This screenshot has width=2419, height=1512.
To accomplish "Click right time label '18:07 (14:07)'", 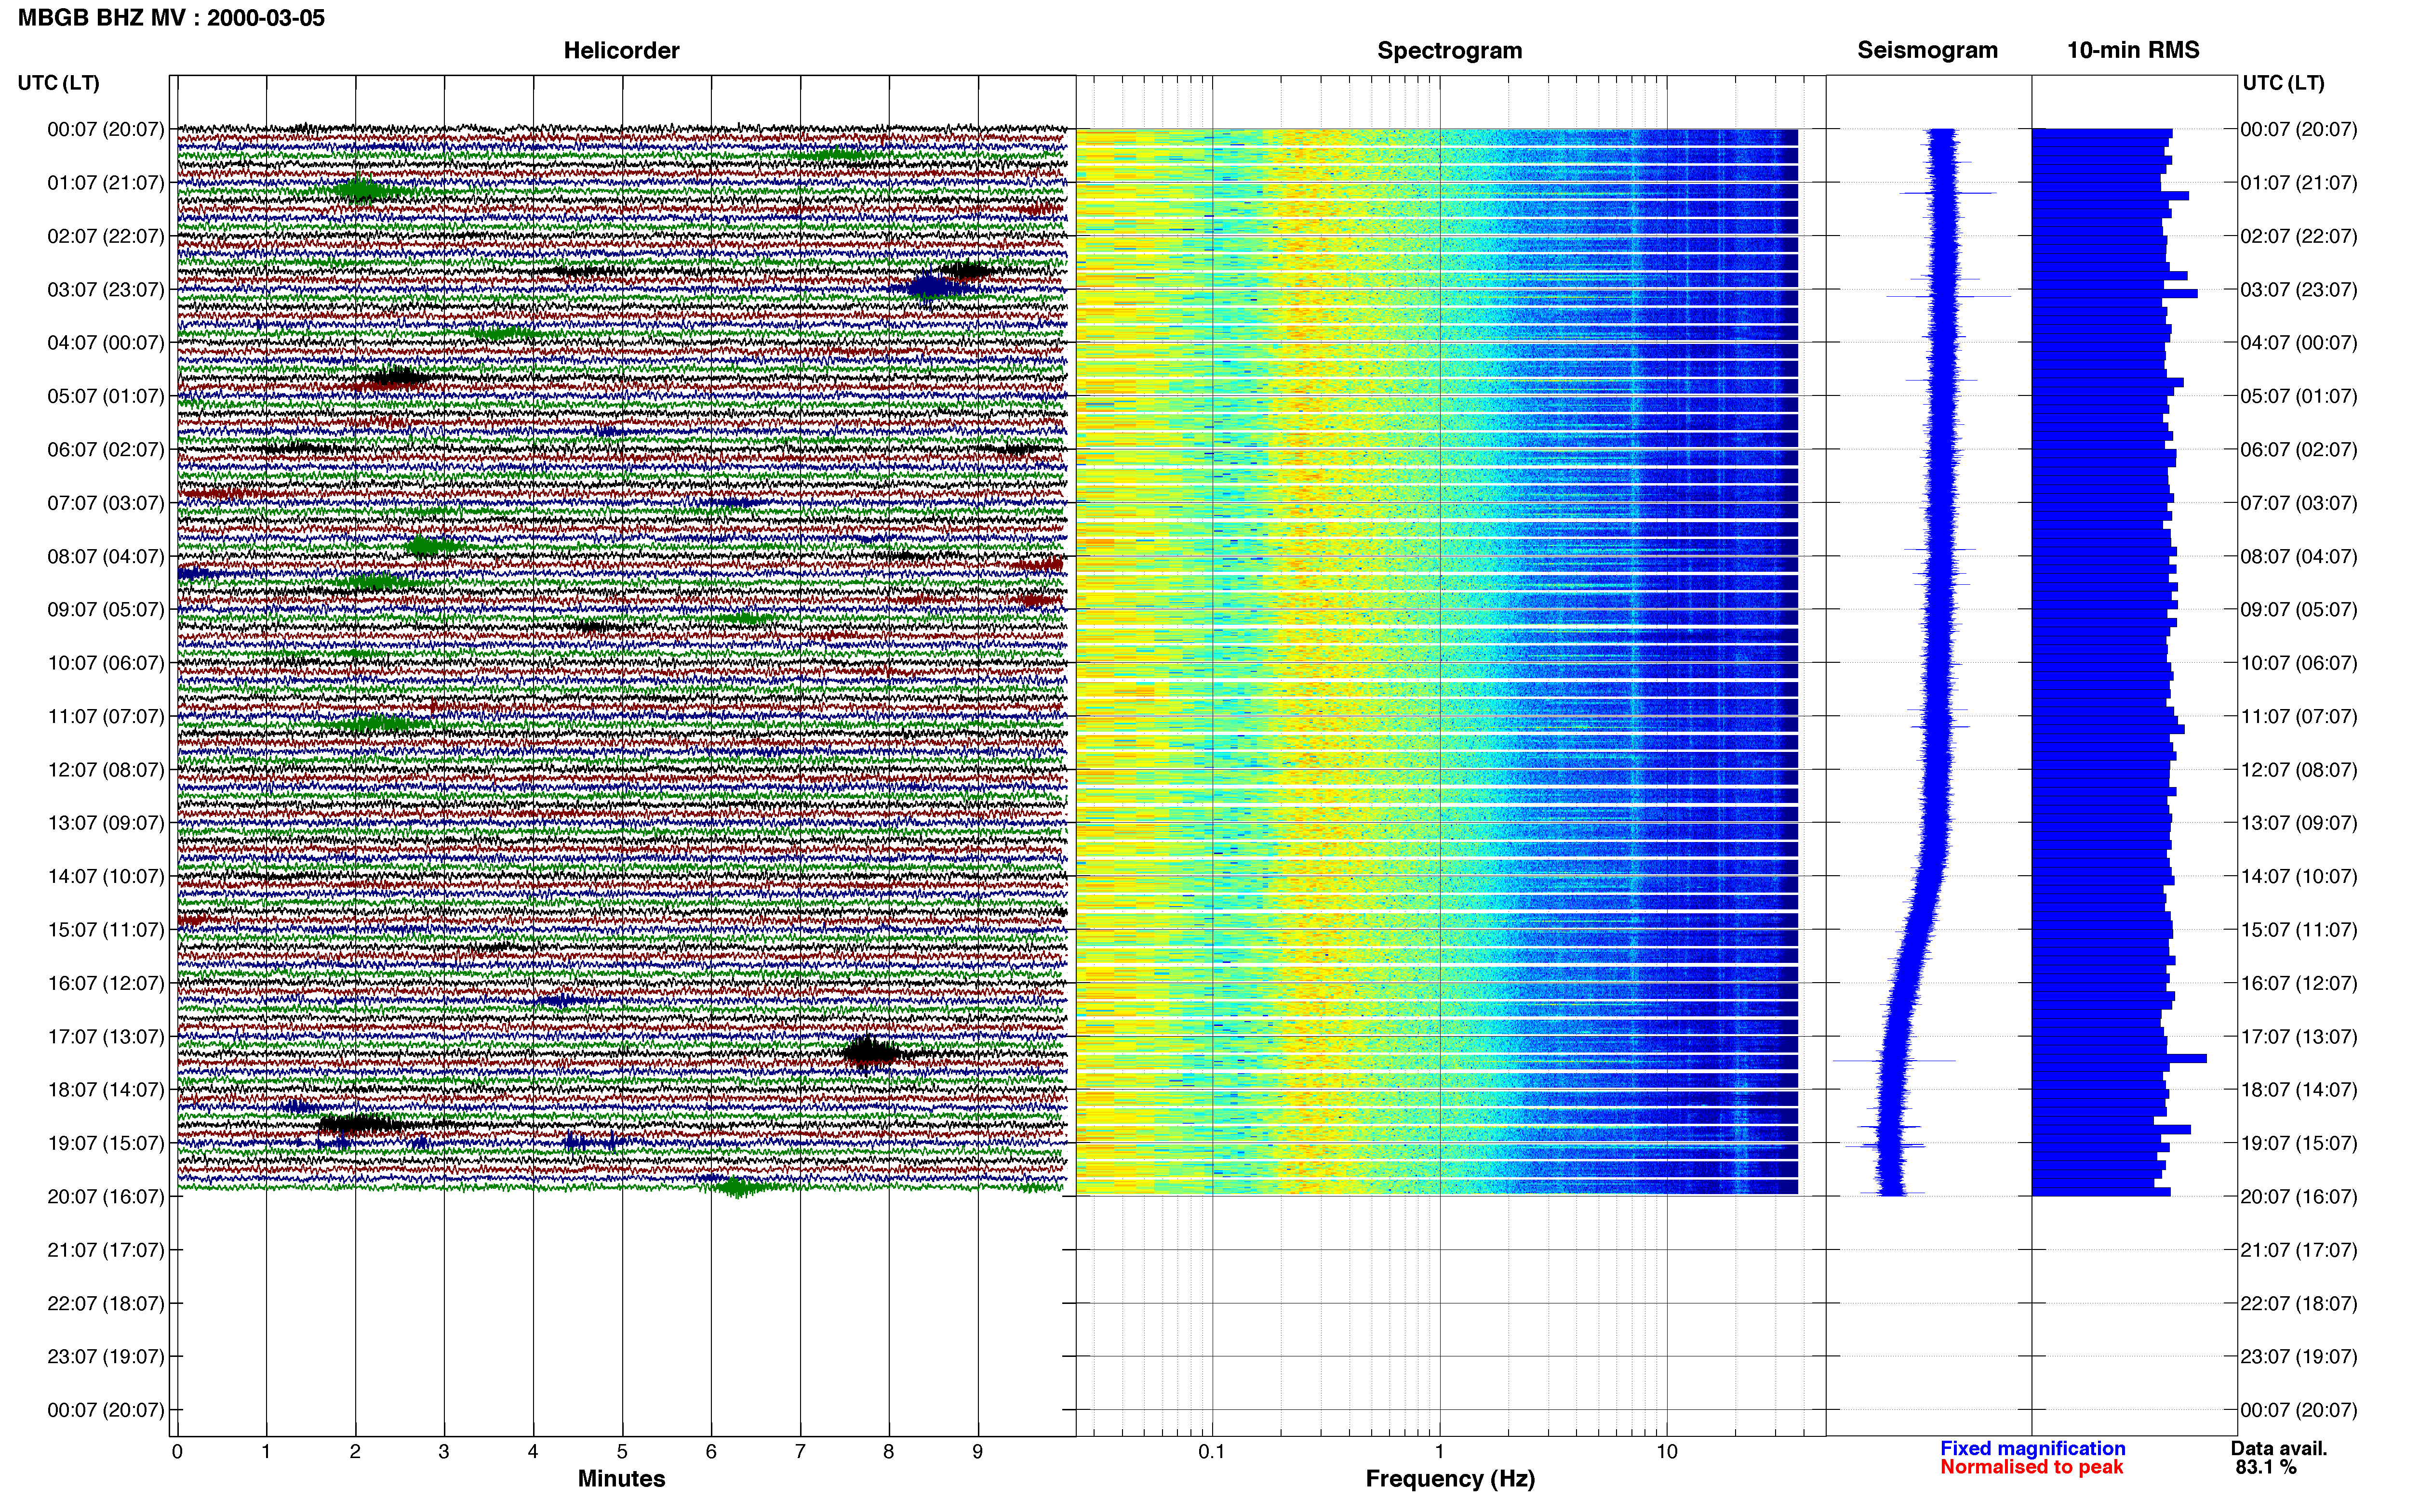I will tap(2299, 1089).
